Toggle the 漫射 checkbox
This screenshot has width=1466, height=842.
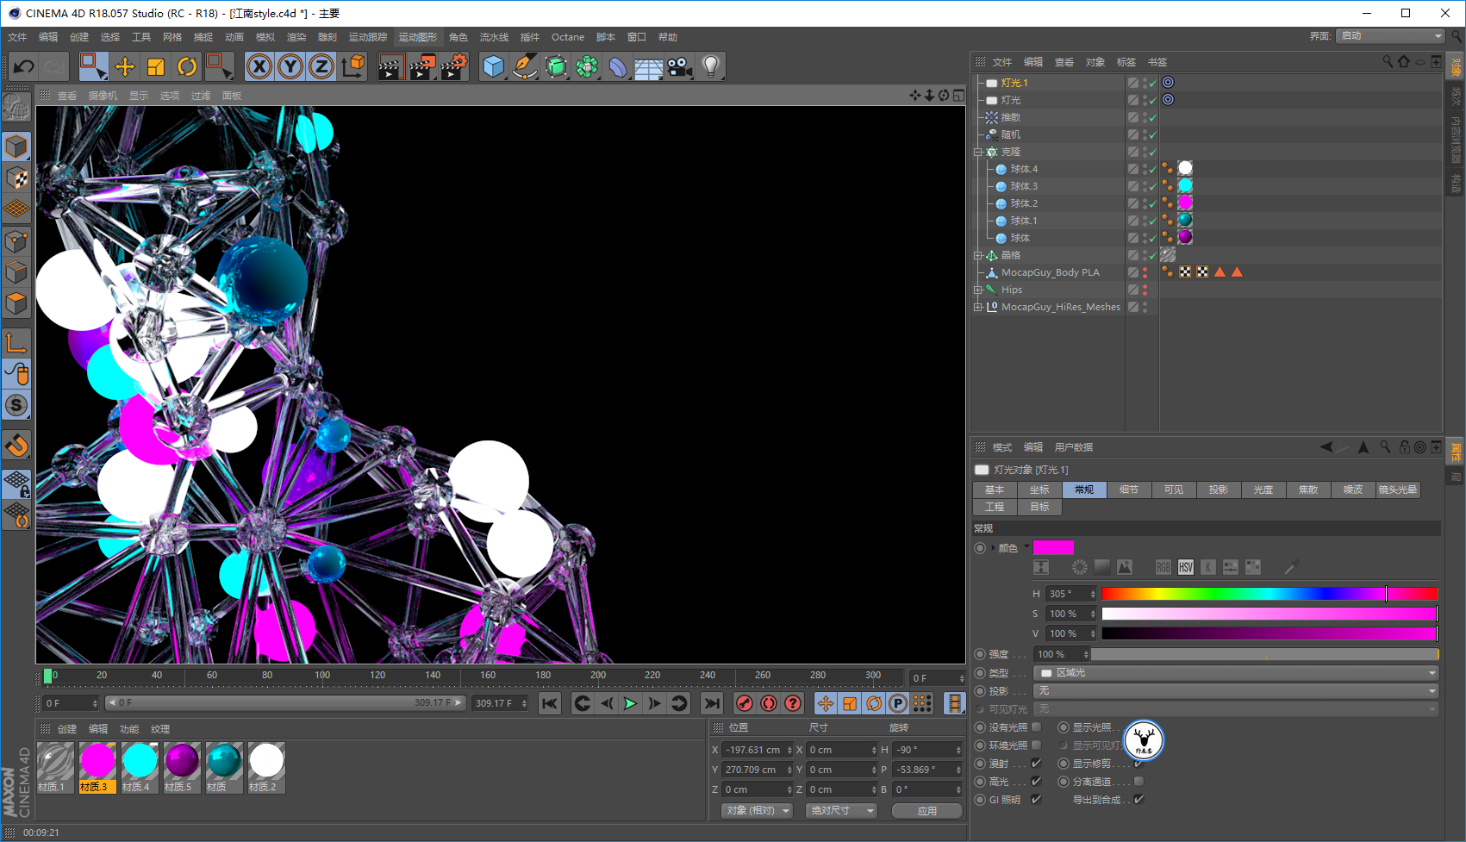click(x=1037, y=764)
